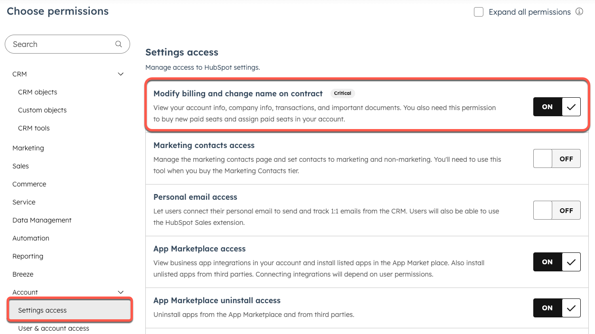The height and width of the screenshot is (334, 595).
Task: Select Sales in the sidebar
Action: click(20, 166)
